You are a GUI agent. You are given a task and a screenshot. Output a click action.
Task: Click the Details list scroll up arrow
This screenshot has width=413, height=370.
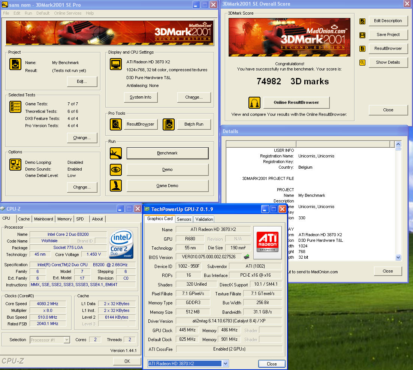[x=398, y=144]
